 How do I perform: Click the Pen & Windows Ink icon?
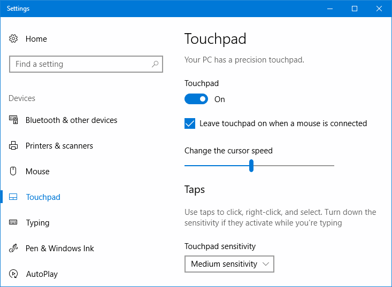(x=14, y=249)
